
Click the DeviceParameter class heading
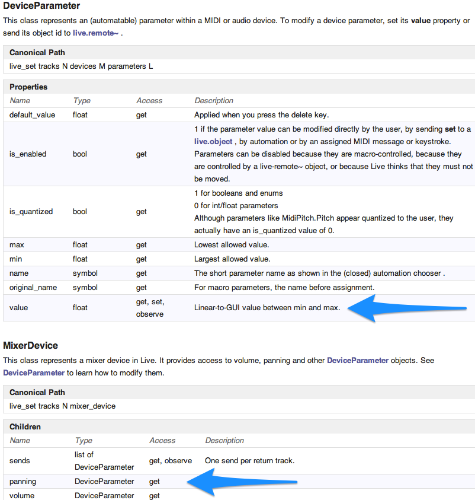point(41,6)
